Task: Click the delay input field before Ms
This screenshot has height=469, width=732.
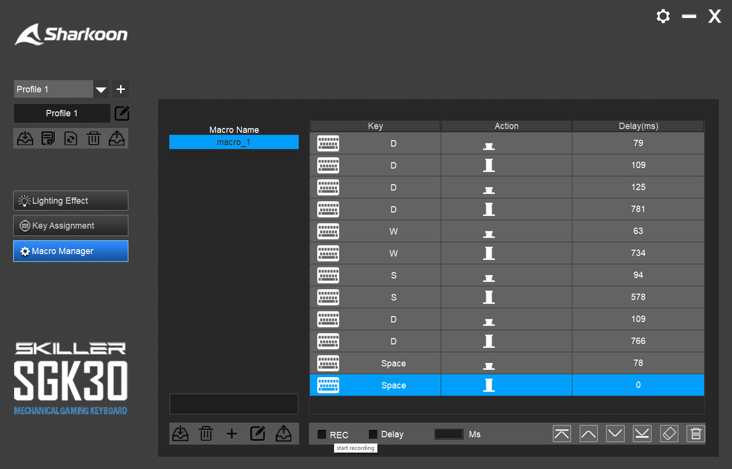Action: (449, 434)
